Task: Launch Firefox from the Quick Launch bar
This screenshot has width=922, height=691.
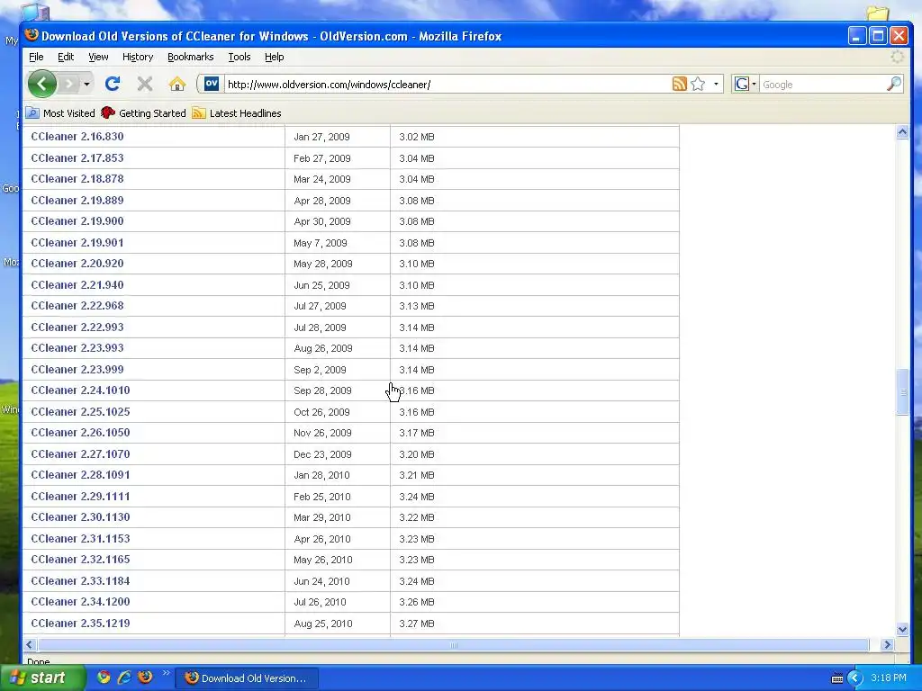Action: (x=145, y=678)
